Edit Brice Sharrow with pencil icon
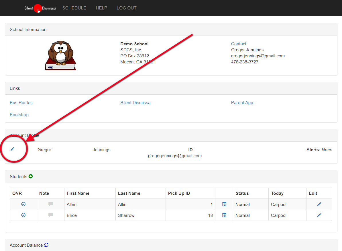 point(319,215)
